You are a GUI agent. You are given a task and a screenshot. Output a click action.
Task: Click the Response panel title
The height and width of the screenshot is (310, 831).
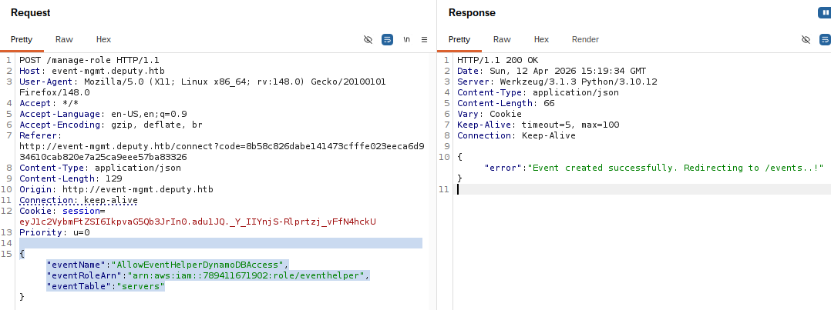click(x=472, y=13)
